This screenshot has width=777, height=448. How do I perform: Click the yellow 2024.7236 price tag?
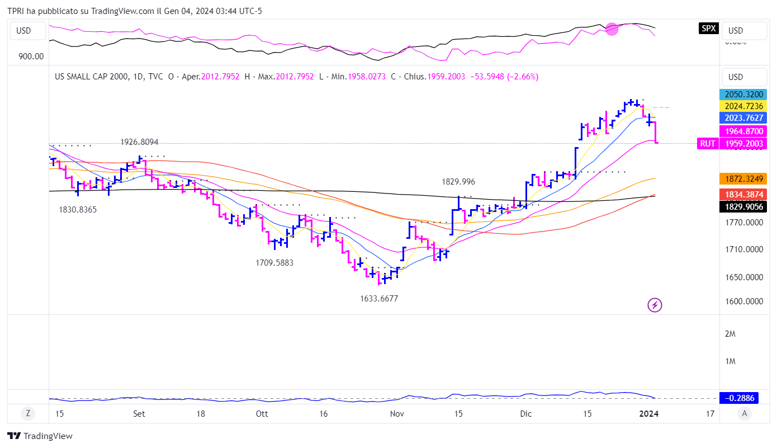(744, 106)
